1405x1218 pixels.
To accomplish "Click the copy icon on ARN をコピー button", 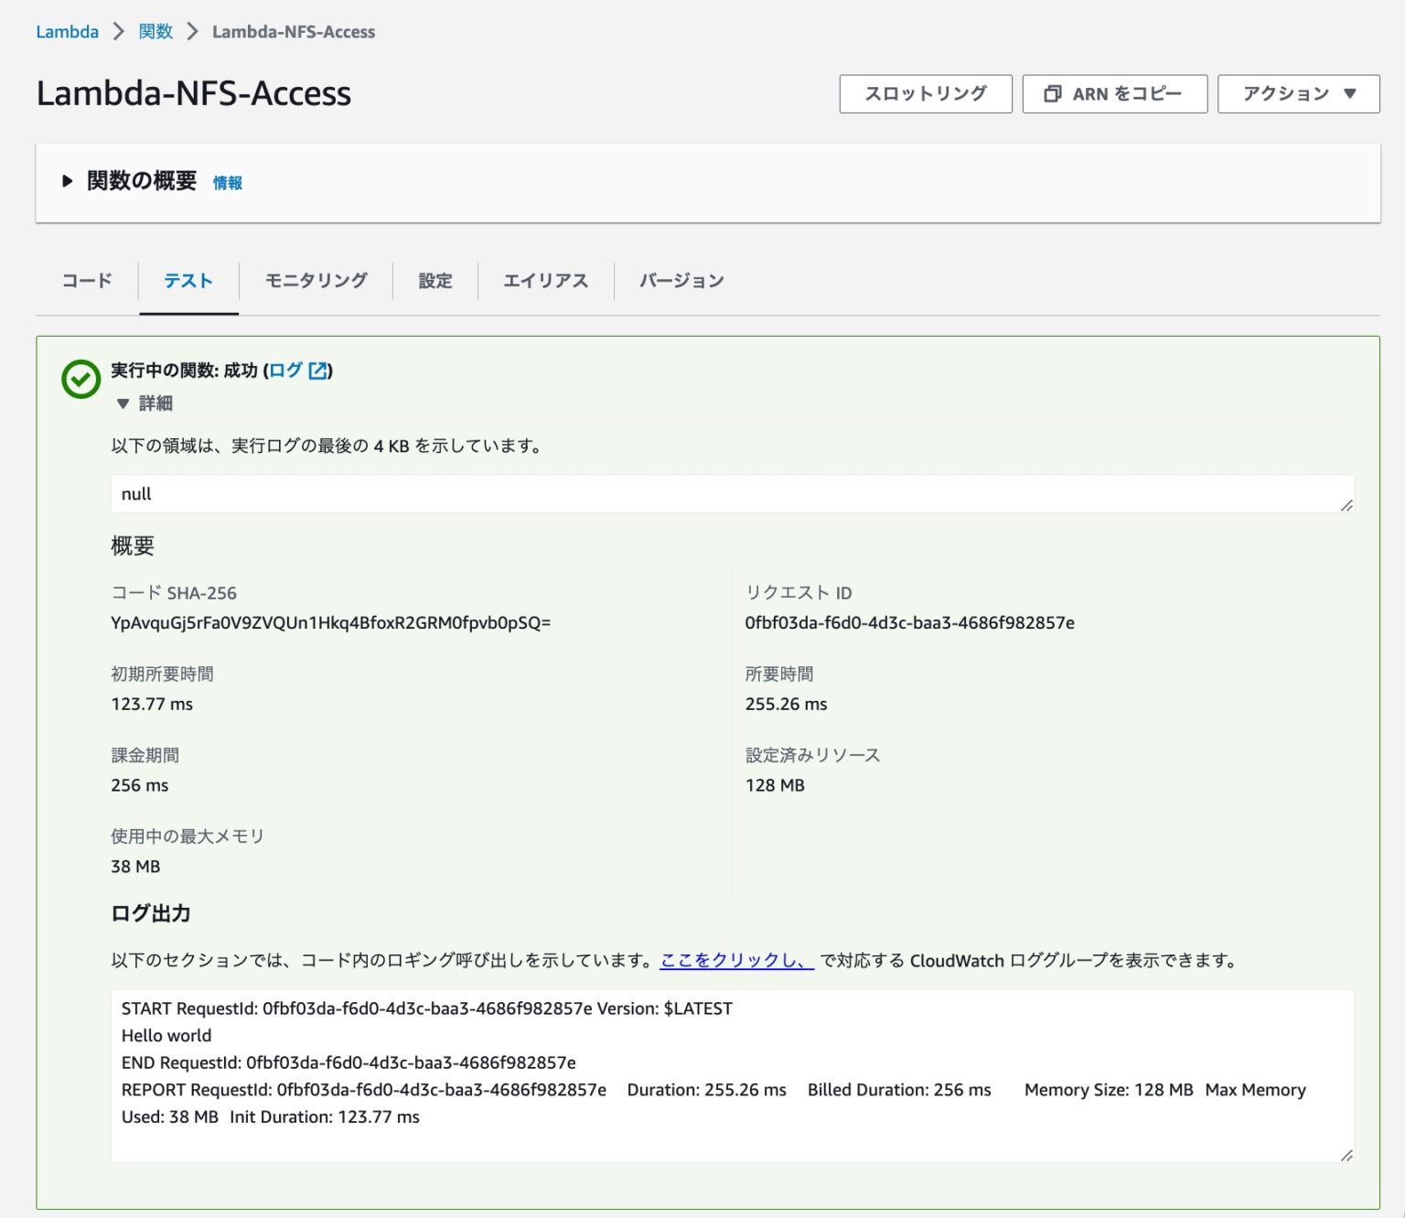I will coord(1054,92).
